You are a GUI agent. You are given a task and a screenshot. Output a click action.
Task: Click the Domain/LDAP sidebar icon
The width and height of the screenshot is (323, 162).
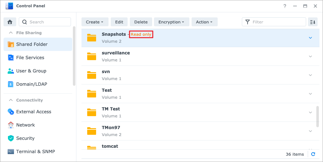(x=11, y=84)
